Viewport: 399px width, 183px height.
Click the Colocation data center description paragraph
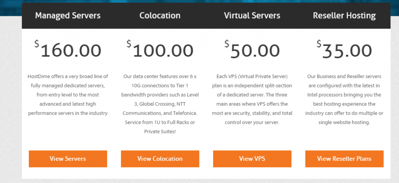pos(160,104)
